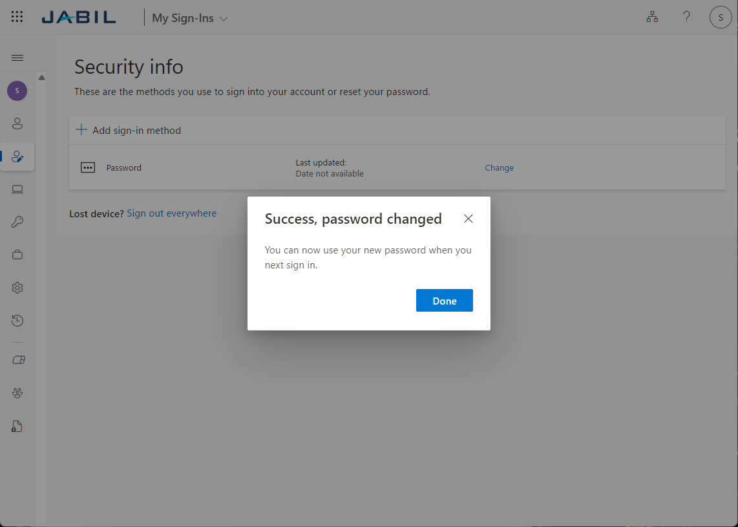Click the locked document icon in sidebar
The height and width of the screenshot is (527, 738).
click(x=17, y=426)
